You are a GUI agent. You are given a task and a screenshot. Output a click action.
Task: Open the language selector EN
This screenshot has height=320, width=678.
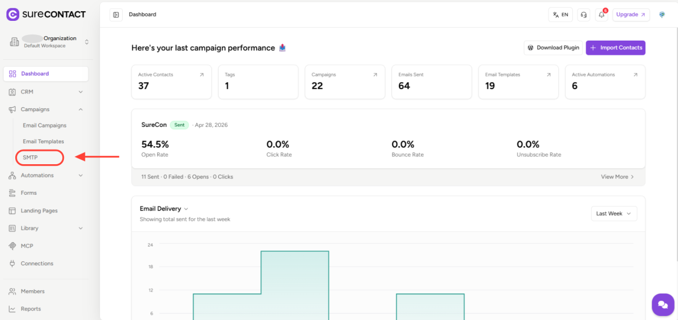tap(560, 15)
